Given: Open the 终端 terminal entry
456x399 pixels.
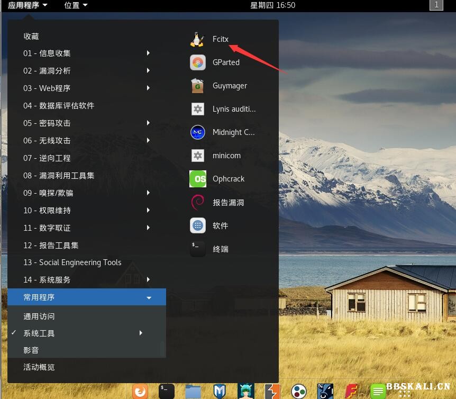Looking at the screenshot, I should [220, 249].
